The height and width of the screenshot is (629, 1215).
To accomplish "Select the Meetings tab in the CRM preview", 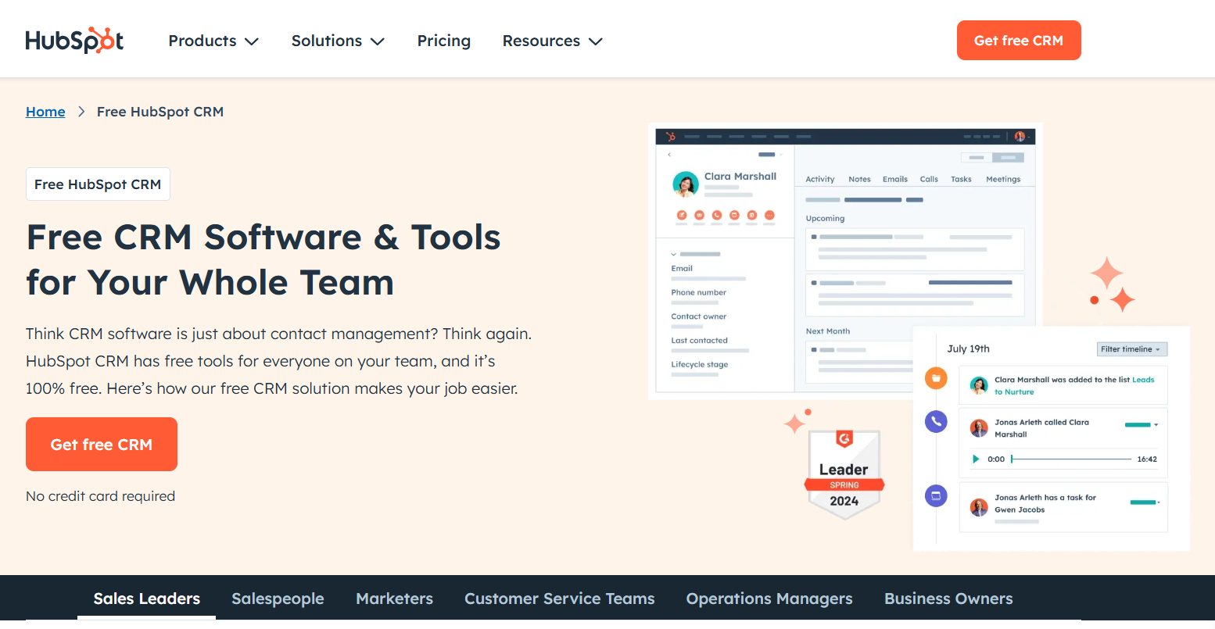I will 1003,179.
